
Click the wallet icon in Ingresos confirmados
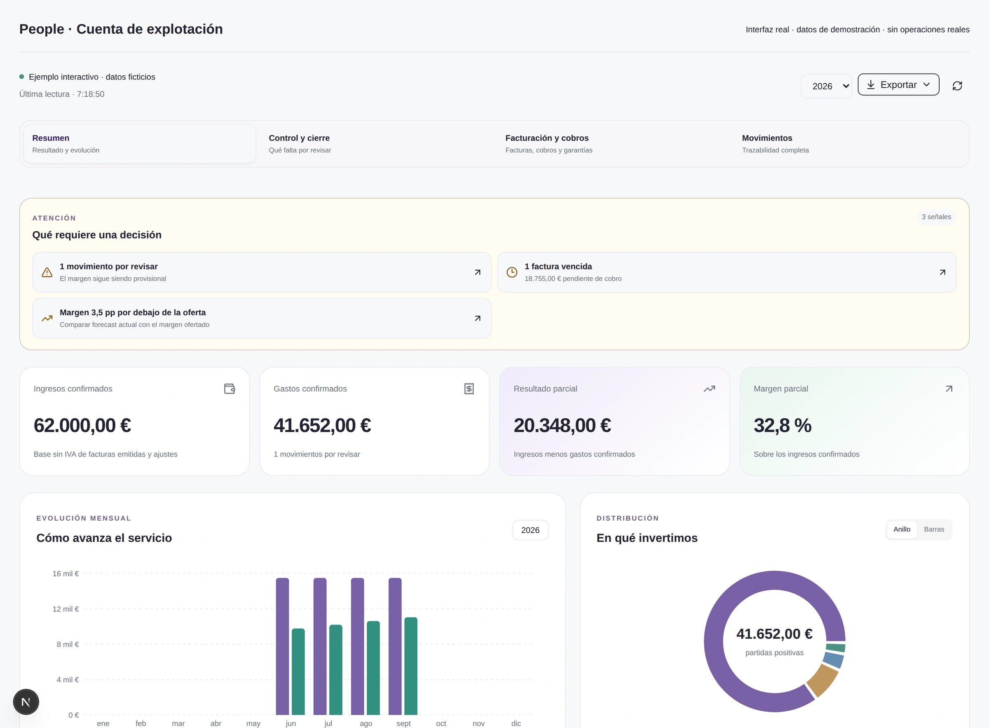point(229,389)
